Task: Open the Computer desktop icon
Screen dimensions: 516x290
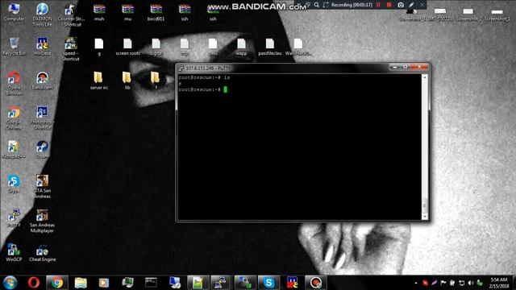Action: 14,11
